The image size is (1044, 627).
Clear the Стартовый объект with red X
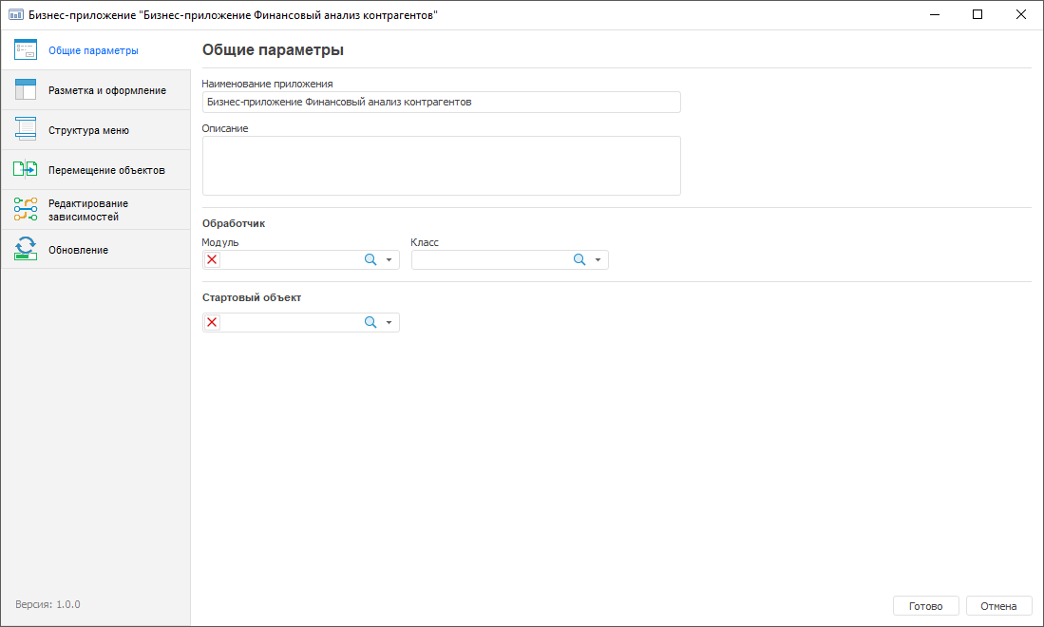click(212, 323)
